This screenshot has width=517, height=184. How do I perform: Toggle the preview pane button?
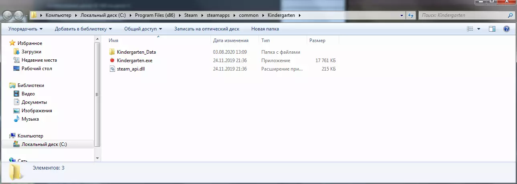pos(493,29)
